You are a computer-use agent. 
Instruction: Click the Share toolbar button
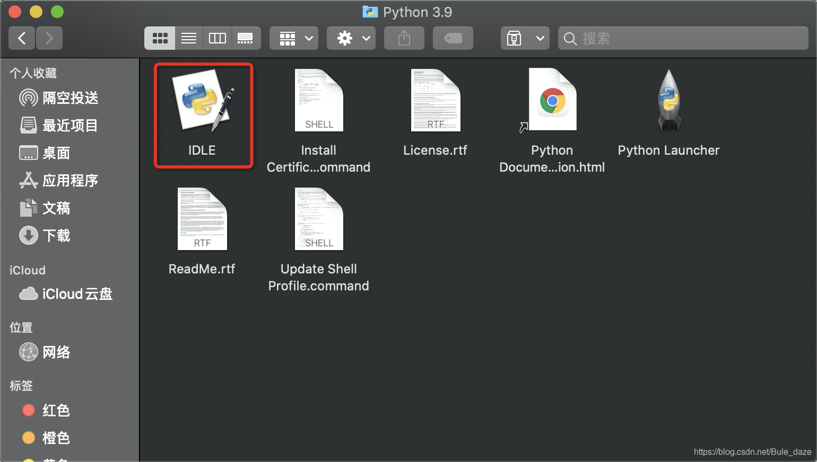point(404,38)
